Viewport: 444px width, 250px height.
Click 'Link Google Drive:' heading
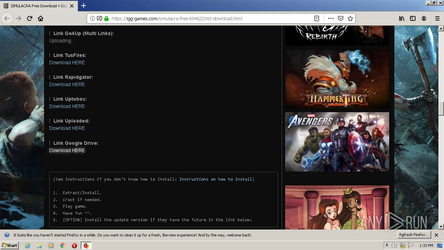click(76, 143)
